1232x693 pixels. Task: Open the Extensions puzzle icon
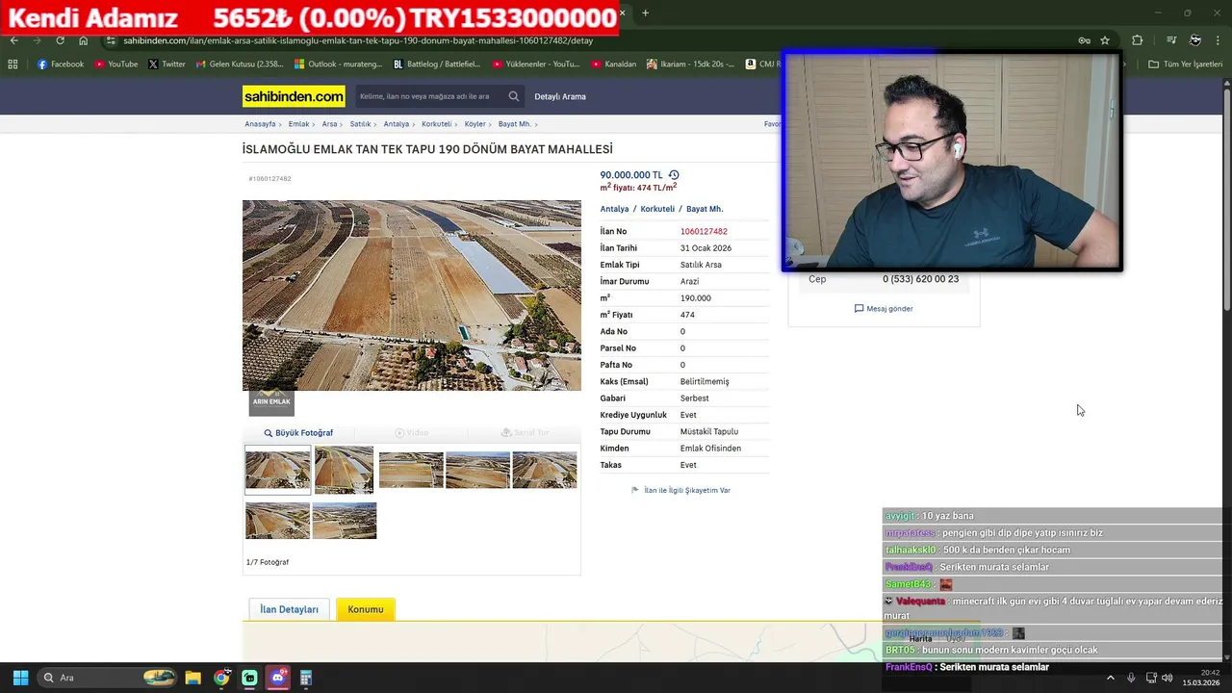(x=1138, y=40)
